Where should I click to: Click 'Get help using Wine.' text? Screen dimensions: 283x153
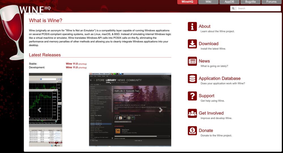pyautogui.click(x=212, y=101)
